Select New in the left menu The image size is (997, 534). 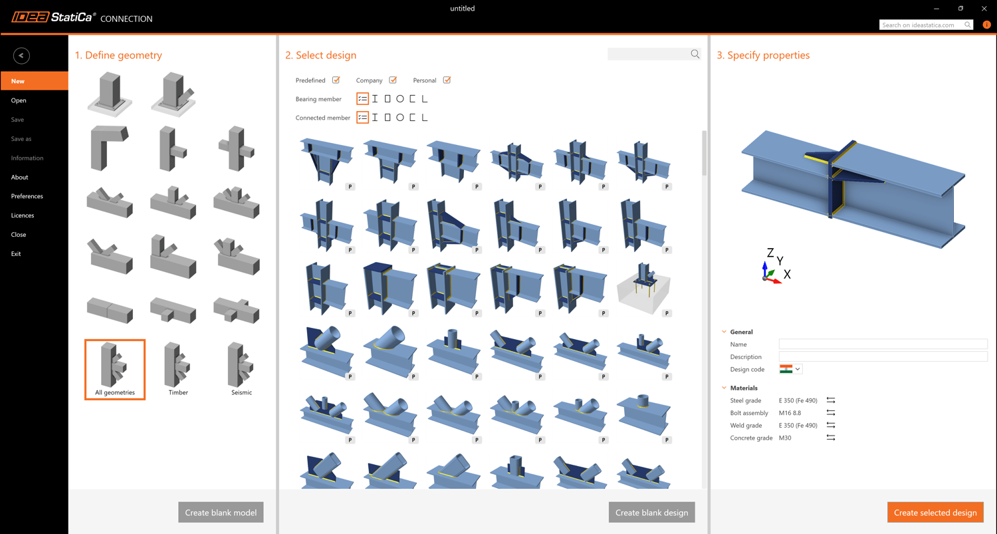34,81
